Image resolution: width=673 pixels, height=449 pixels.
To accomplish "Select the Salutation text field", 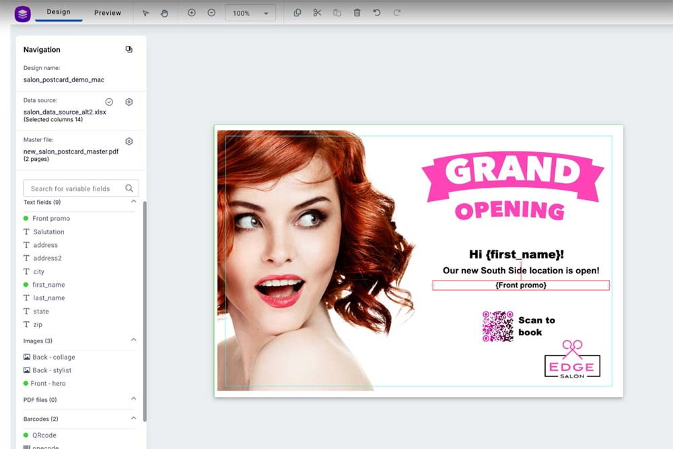I will tap(48, 232).
